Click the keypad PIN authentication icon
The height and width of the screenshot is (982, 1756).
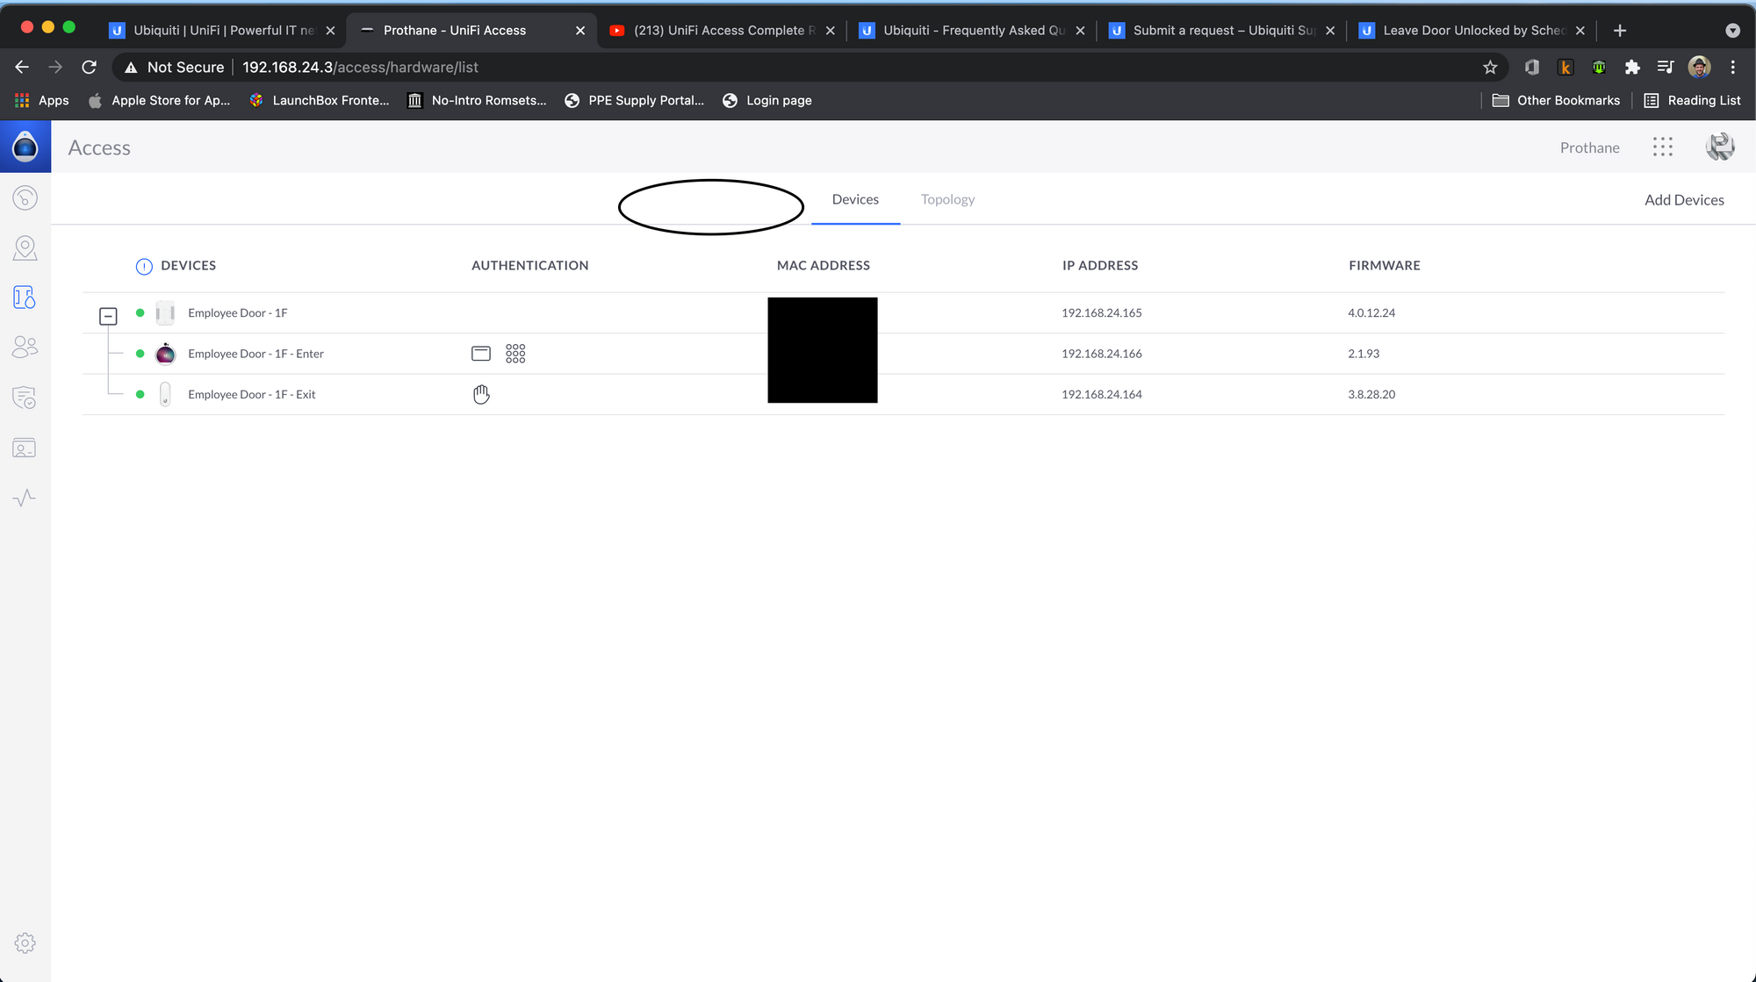pos(515,354)
